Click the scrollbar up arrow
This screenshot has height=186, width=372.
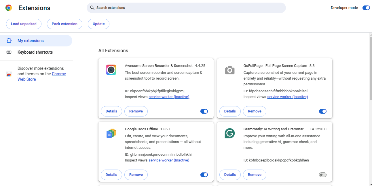point(370,35)
